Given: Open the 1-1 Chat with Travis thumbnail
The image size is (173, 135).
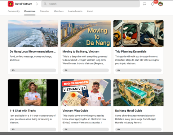Looking at the screenshot, I should tap(33, 93).
